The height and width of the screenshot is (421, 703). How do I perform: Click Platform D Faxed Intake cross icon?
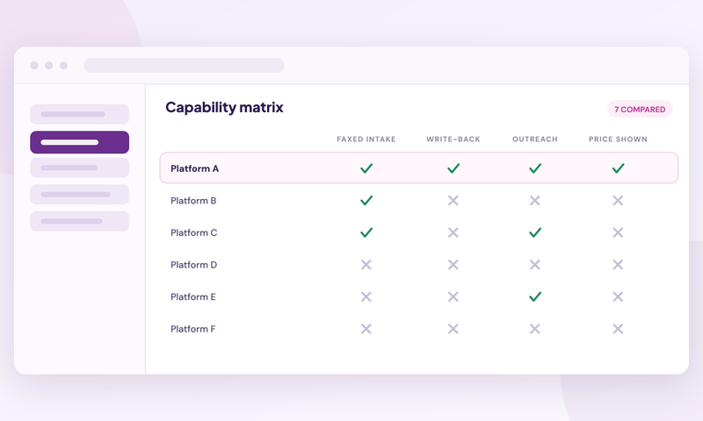point(366,265)
